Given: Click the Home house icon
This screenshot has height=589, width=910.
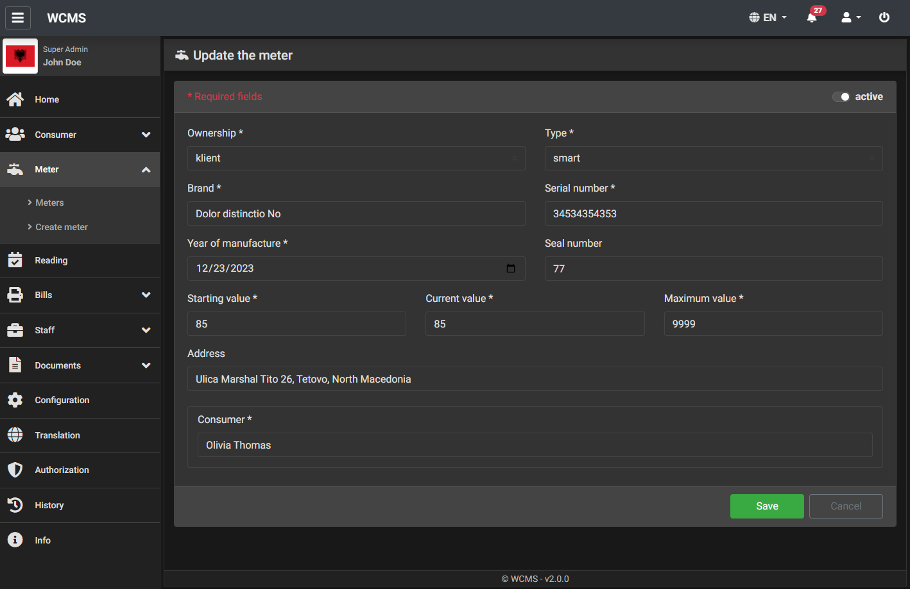Looking at the screenshot, I should [15, 99].
